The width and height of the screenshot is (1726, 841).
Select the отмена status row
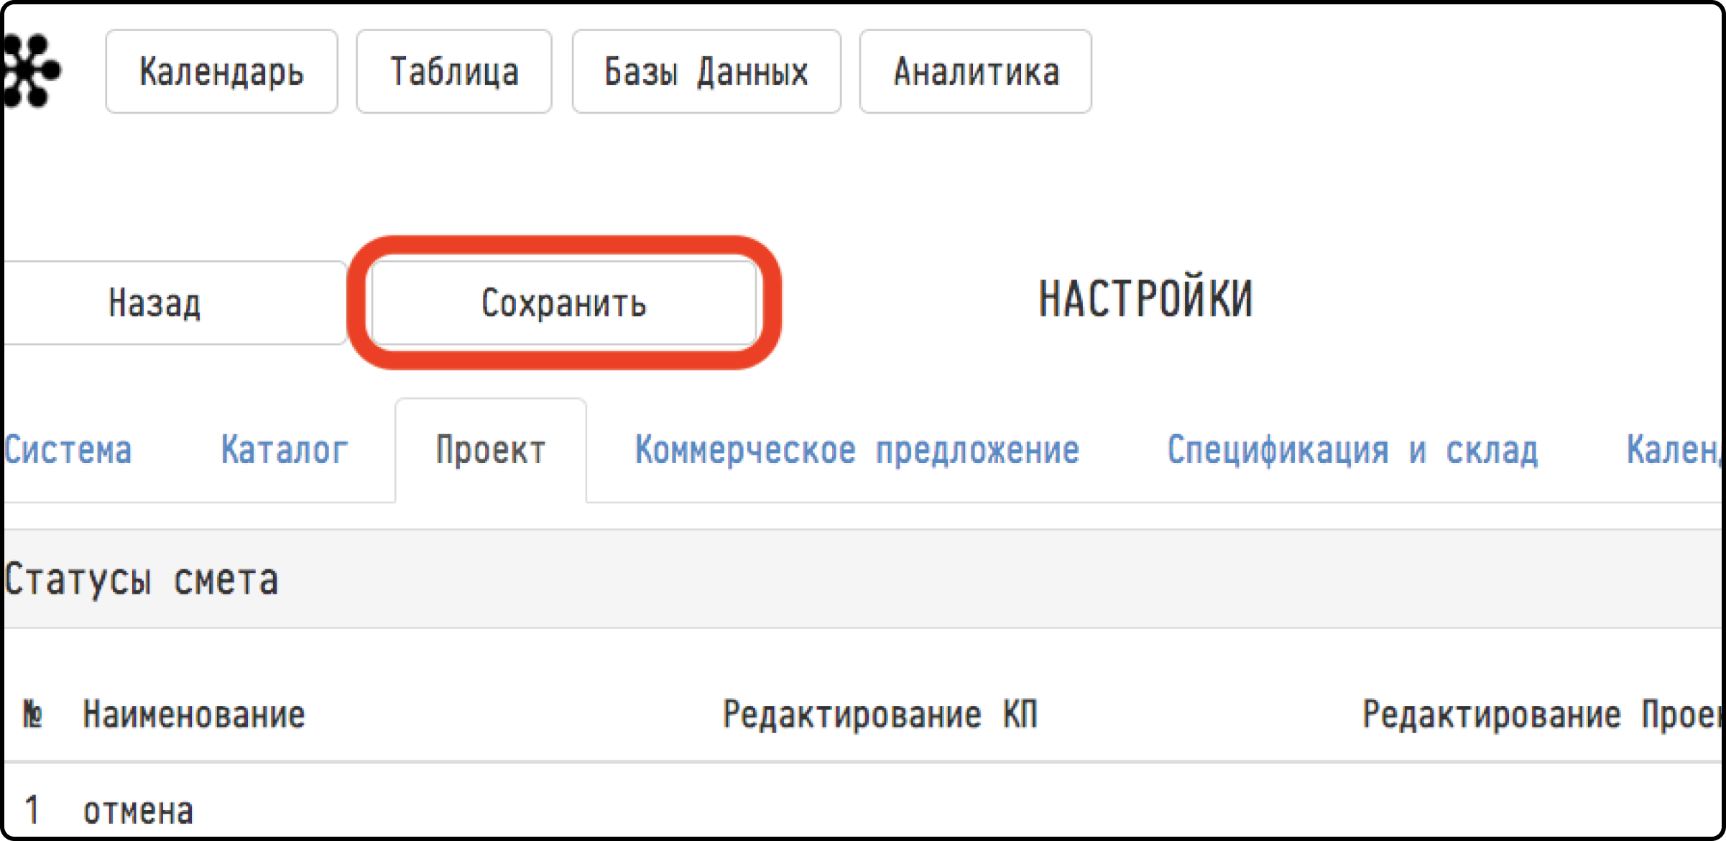pos(862,810)
